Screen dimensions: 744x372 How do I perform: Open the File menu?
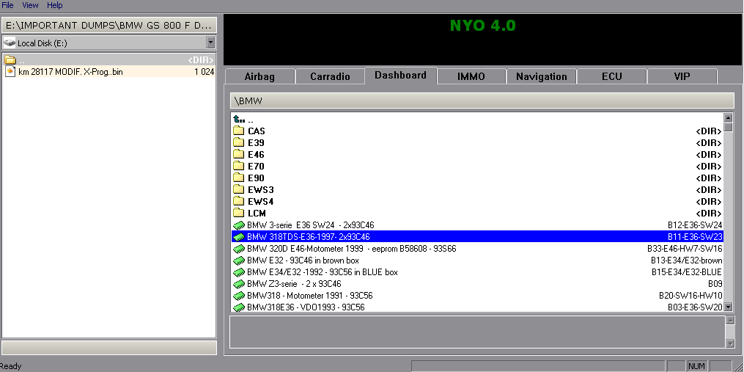pyautogui.click(x=8, y=5)
